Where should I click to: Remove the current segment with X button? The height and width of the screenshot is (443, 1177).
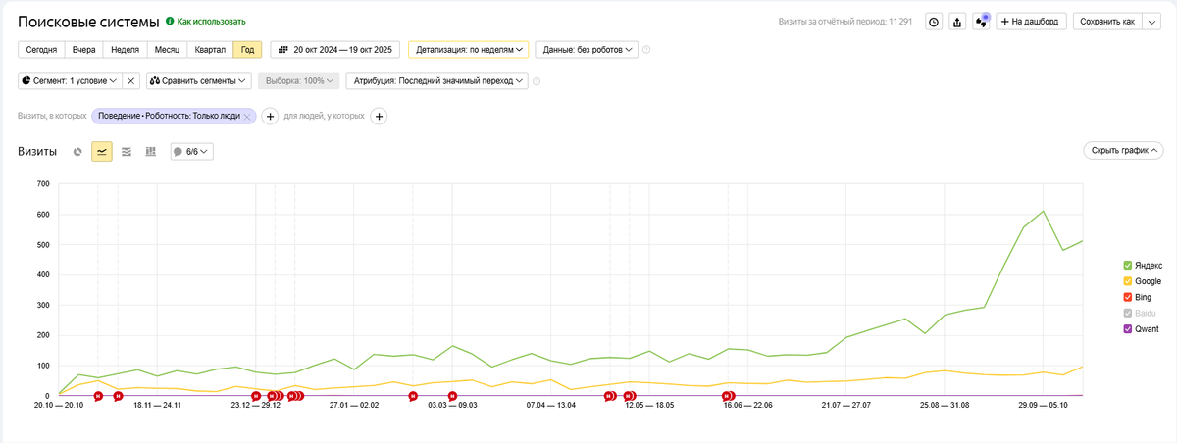[x=130, y=80]
